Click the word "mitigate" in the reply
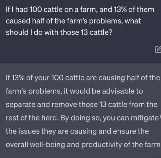161x158 pixels. pos(144,118)
